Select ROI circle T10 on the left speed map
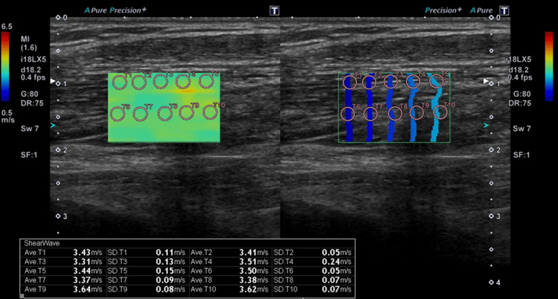The height and width of the screenshot is (299, 558). 210,112
